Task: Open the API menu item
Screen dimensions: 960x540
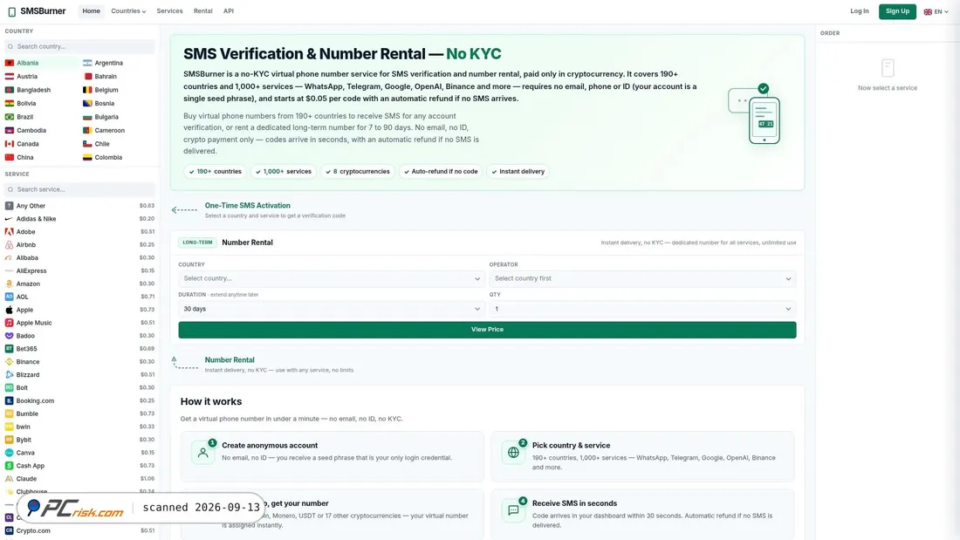Action: [x=229, y=11]
